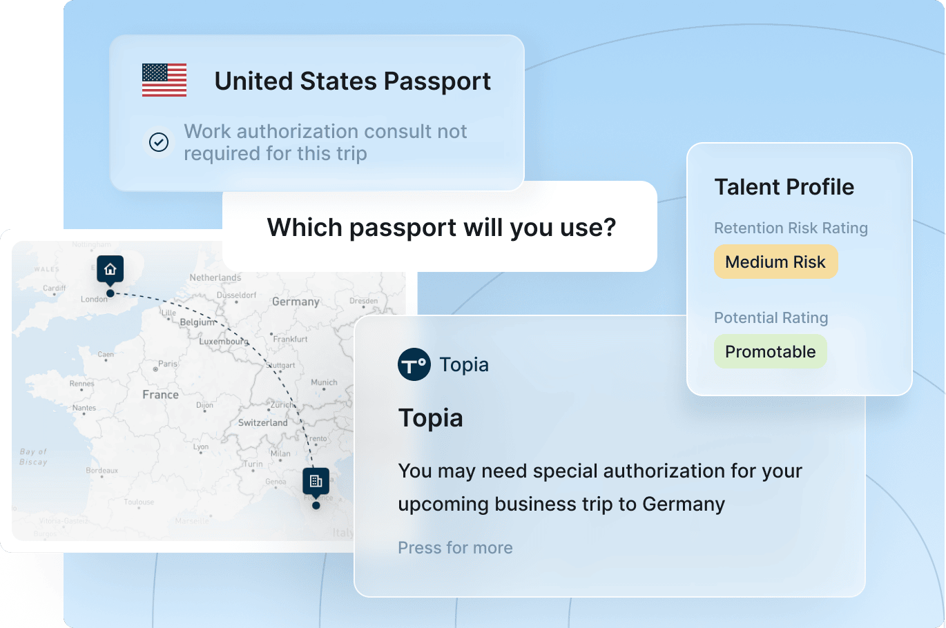Click the home marker on the map

[110, 269]
